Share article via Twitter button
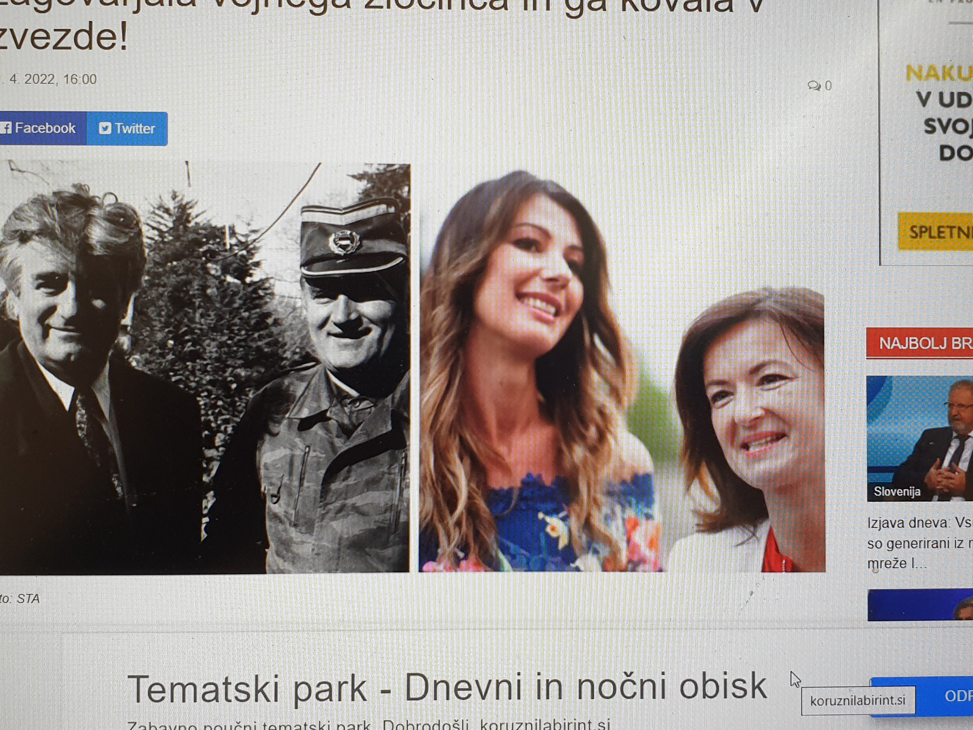Screen dimensions: 973x730 [127, 128]
